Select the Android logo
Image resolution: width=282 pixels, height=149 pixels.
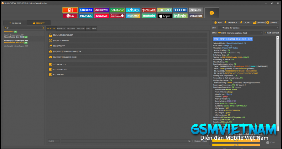[x=149, y=16]
